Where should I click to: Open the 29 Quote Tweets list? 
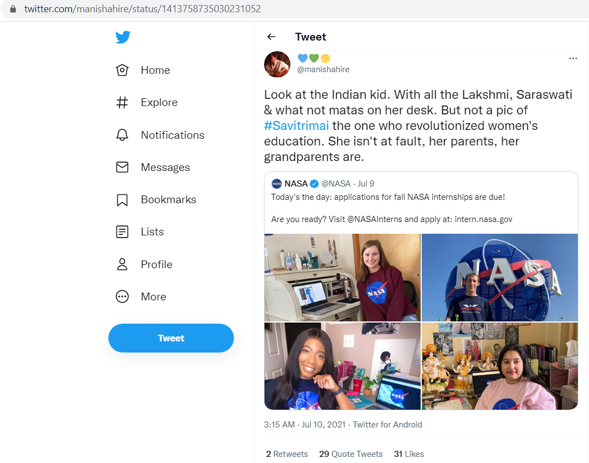pyautogui.click(x=351, y=454)
